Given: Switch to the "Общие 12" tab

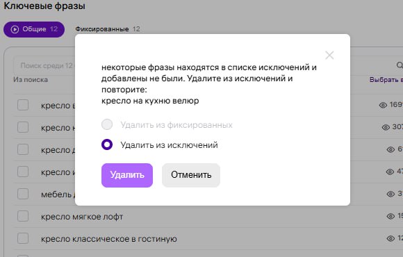Looking at the screenshot, I should point(34,29).
